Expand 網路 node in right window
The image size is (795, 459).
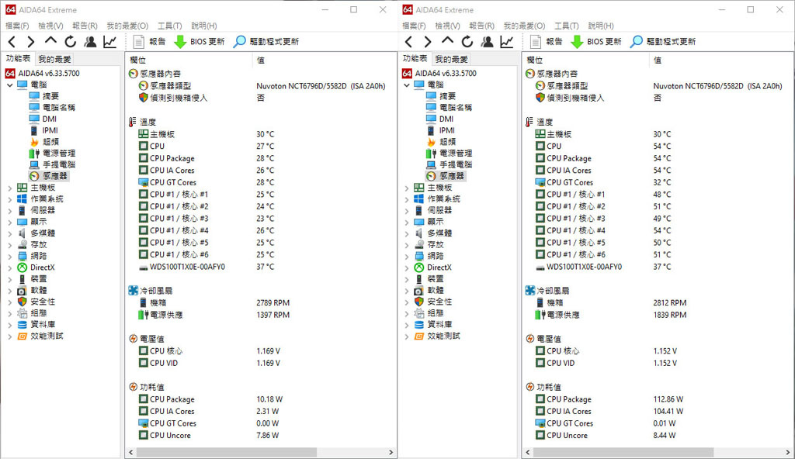407,257
